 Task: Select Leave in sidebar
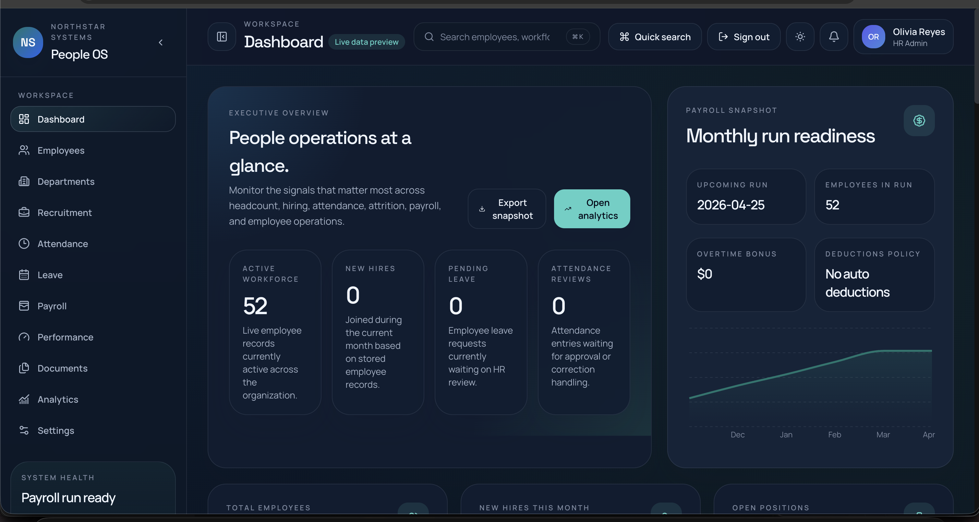tap(93, 275)
